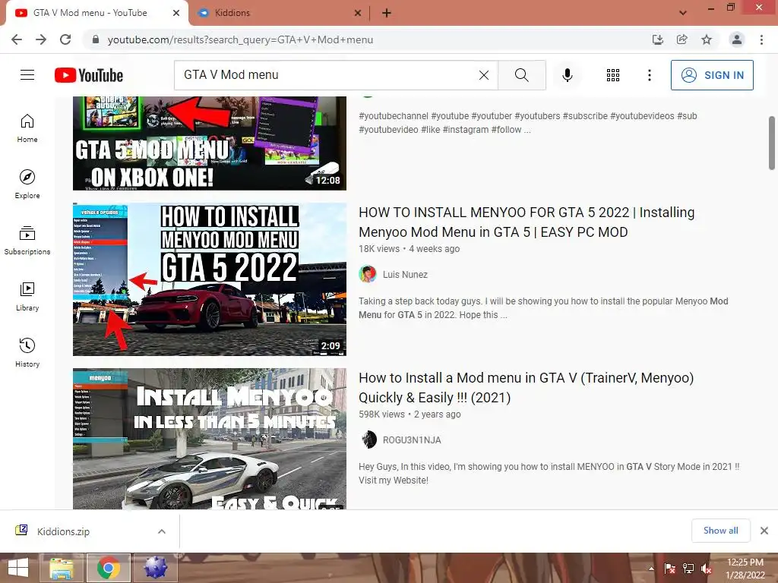Share this page via the share icon

(x=682, y=39)
